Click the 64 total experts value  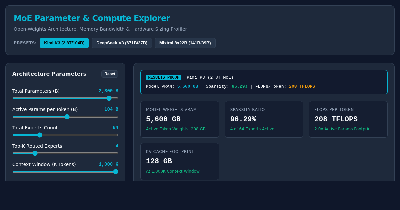point(115,128)
